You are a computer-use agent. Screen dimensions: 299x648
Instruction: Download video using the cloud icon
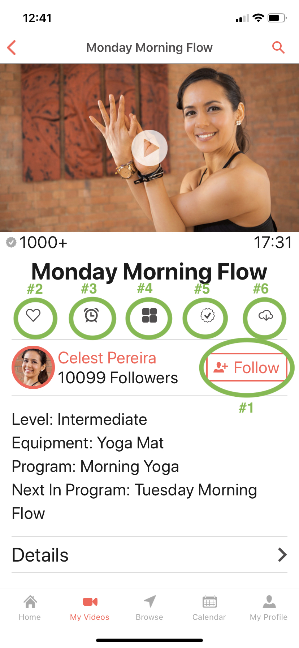[265, 315]
